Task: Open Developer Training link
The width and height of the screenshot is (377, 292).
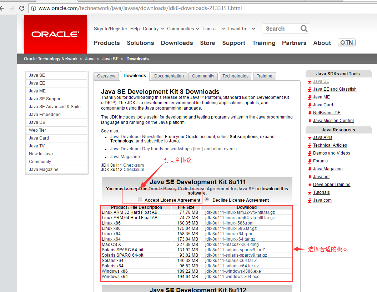Action: click(x=332, y=185)
